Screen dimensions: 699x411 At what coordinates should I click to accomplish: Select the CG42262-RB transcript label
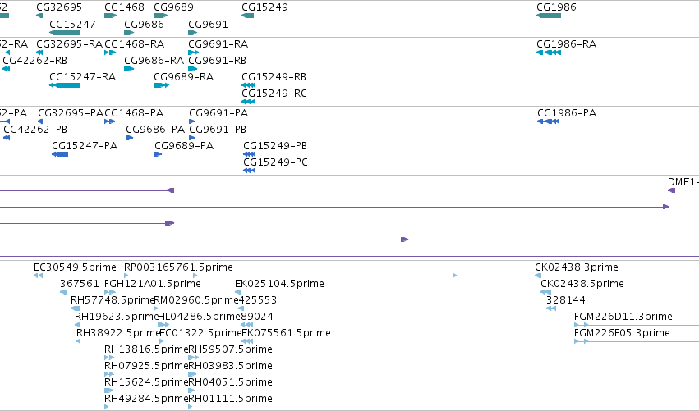coord(34,60)
